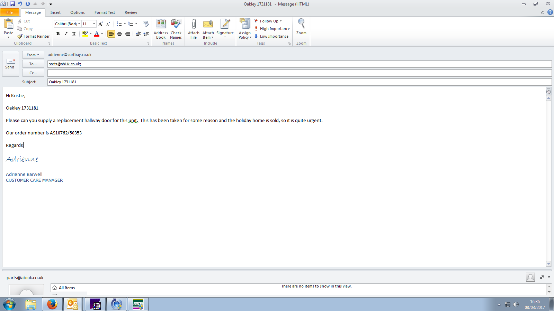Open the Tags dialog launcher
554x311 pixels.
click(x=289, y=44)
